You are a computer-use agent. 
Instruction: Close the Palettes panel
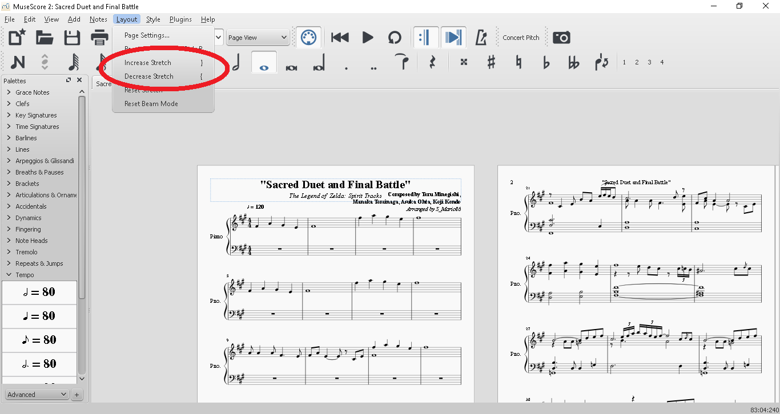[79, 80]
